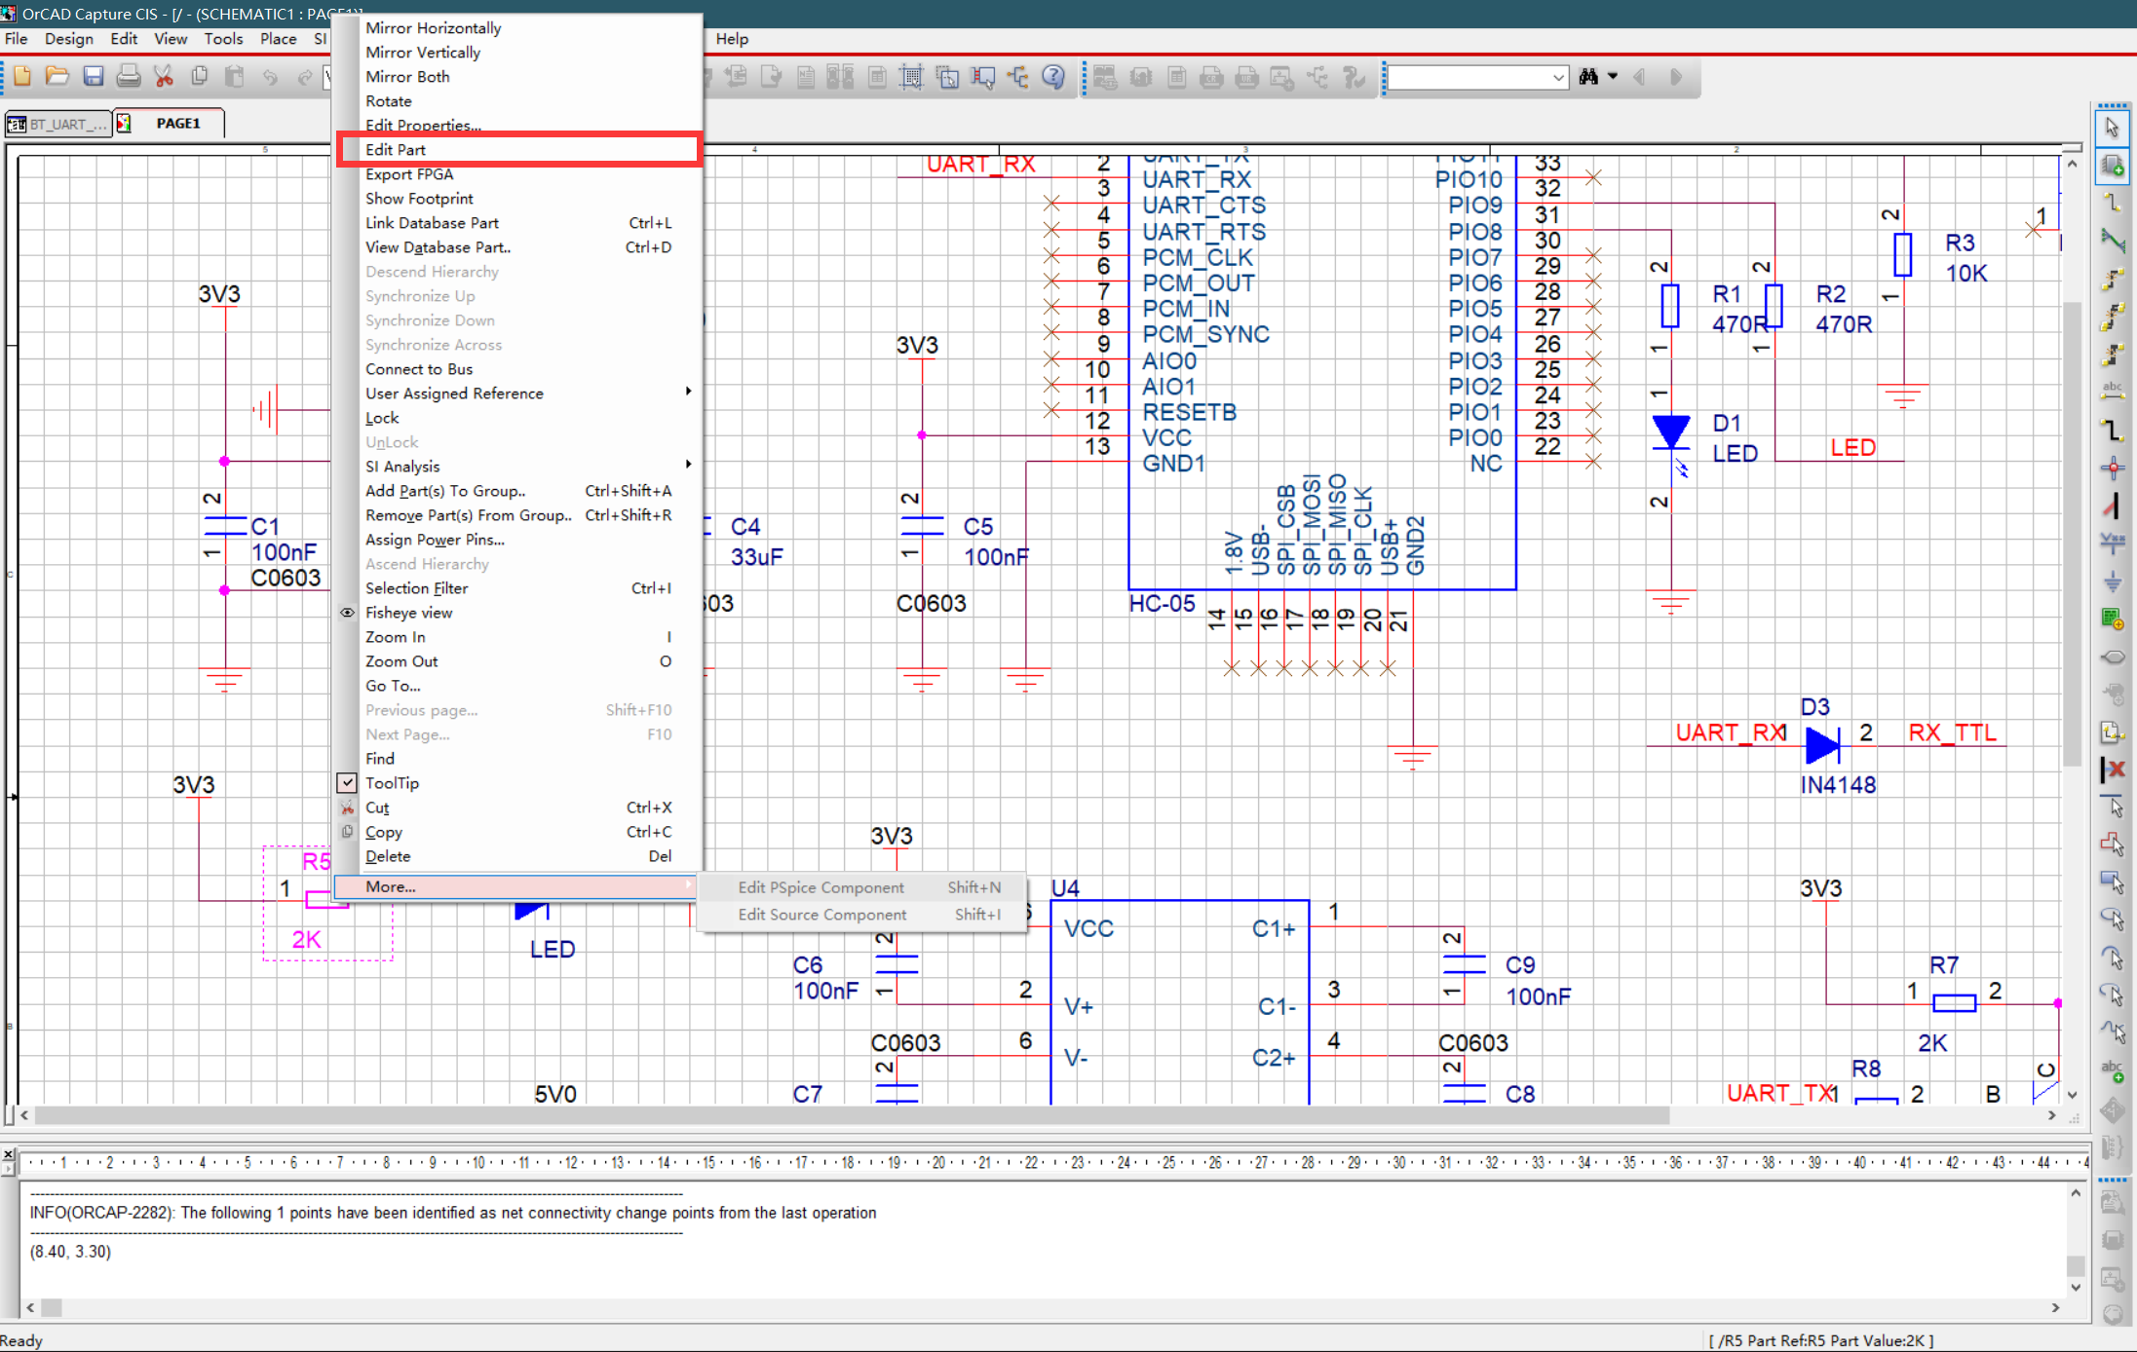Select the Place Bus Entry tool

[2112, 506]
